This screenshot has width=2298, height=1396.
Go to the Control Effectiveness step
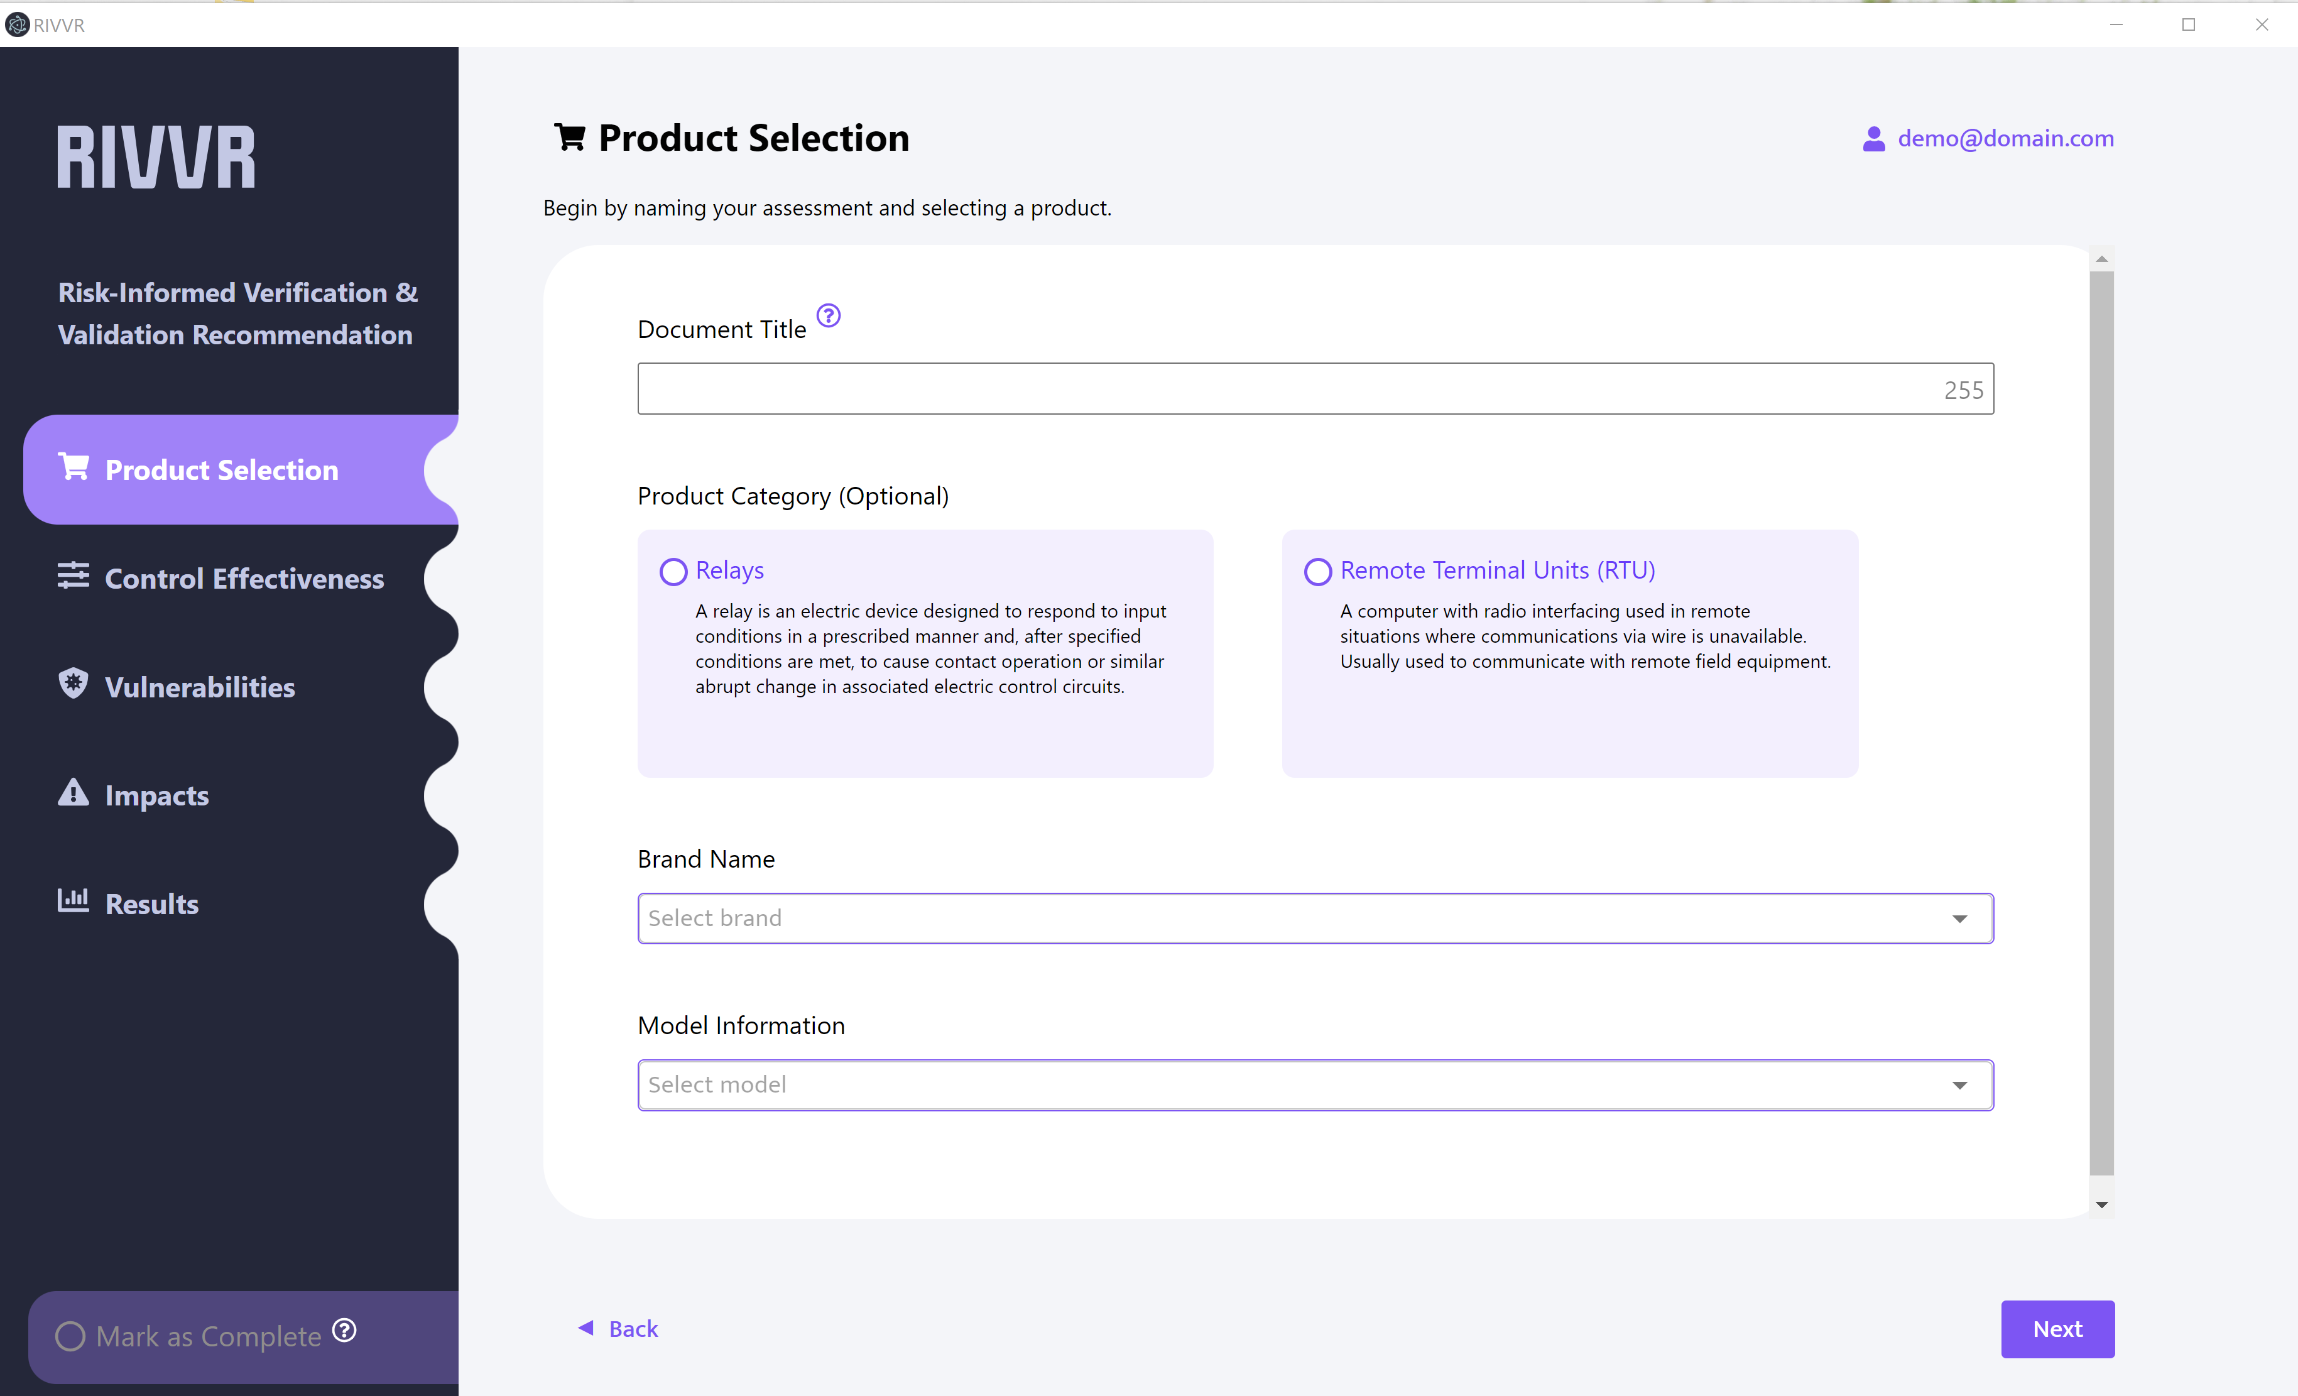coord(241,578)
